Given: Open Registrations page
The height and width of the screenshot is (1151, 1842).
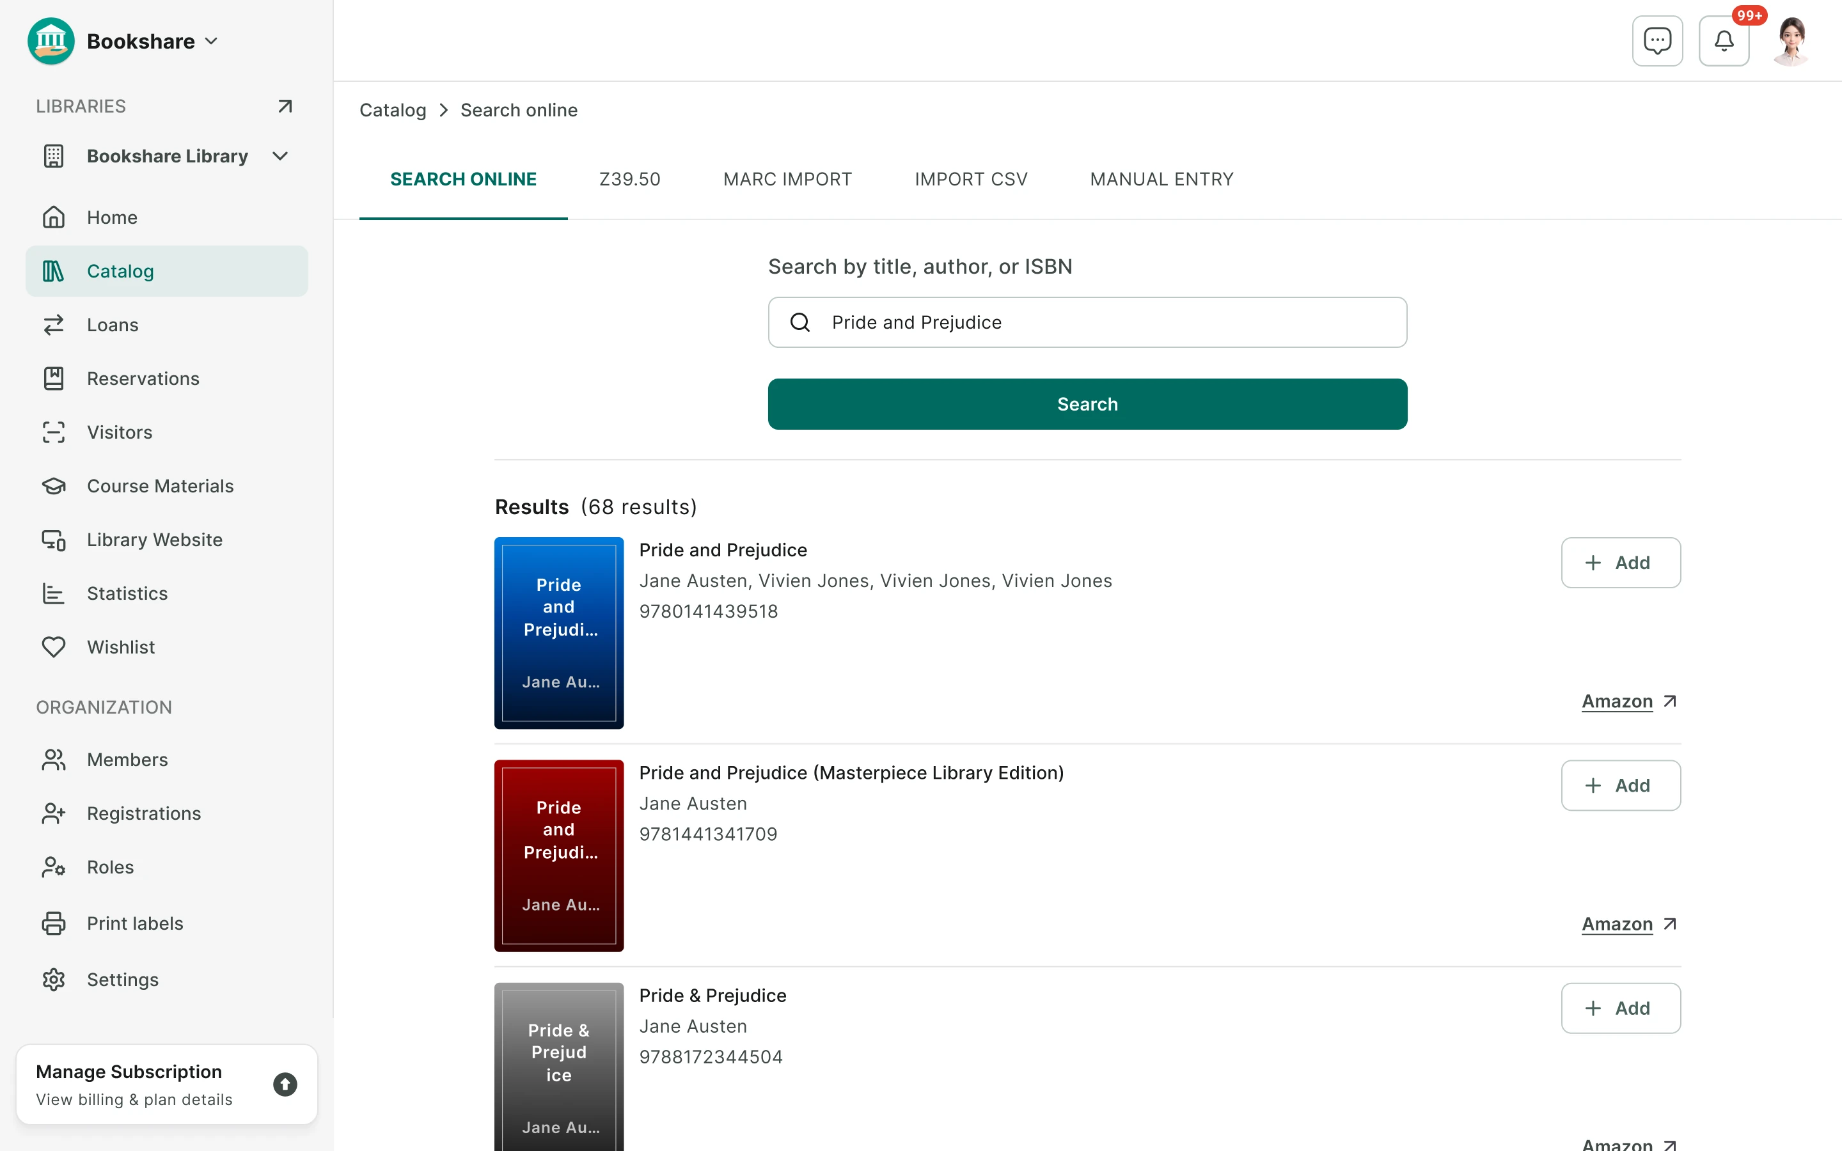Looking at the screenshot, I should coord(167,813).
